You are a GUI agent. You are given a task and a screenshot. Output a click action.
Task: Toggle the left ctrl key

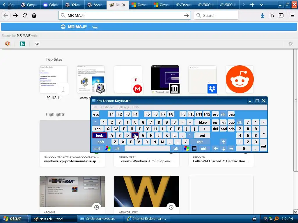point(97,148)
